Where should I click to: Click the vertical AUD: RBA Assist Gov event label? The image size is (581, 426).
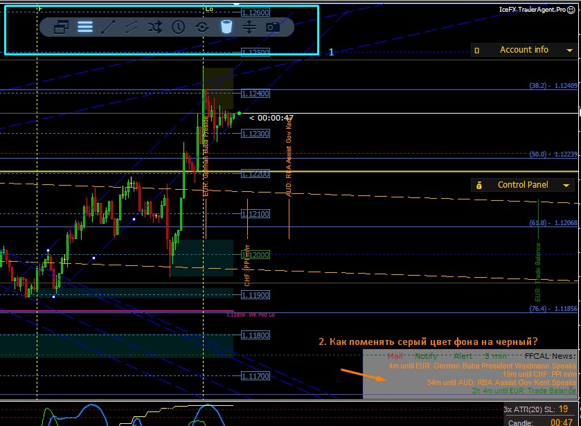pyautogui.click(x=289, y=157)
